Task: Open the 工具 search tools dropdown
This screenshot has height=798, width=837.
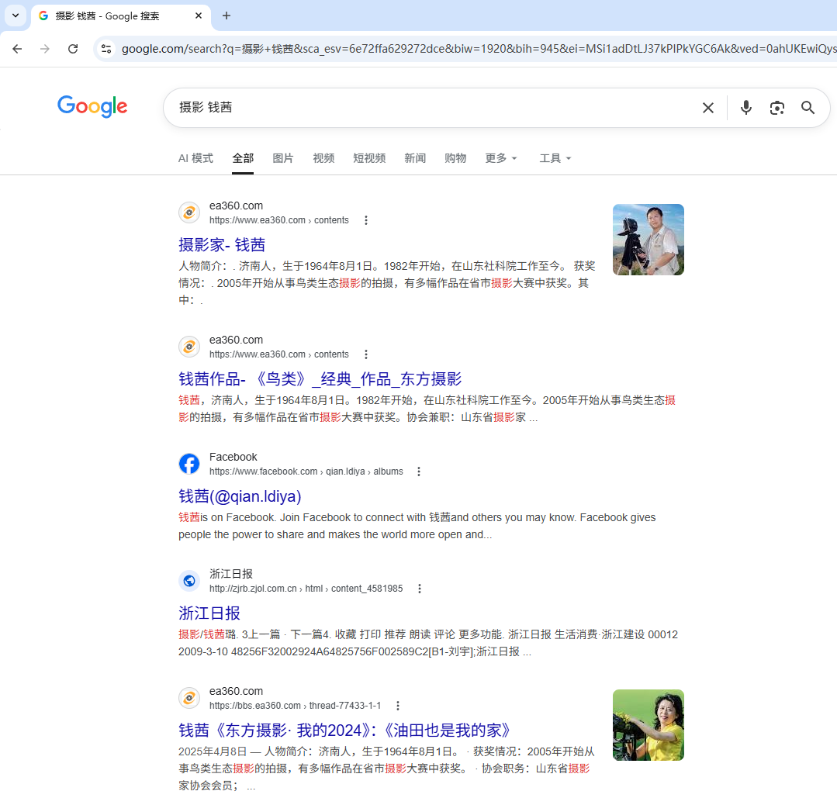Action: [x=555, y=158]
